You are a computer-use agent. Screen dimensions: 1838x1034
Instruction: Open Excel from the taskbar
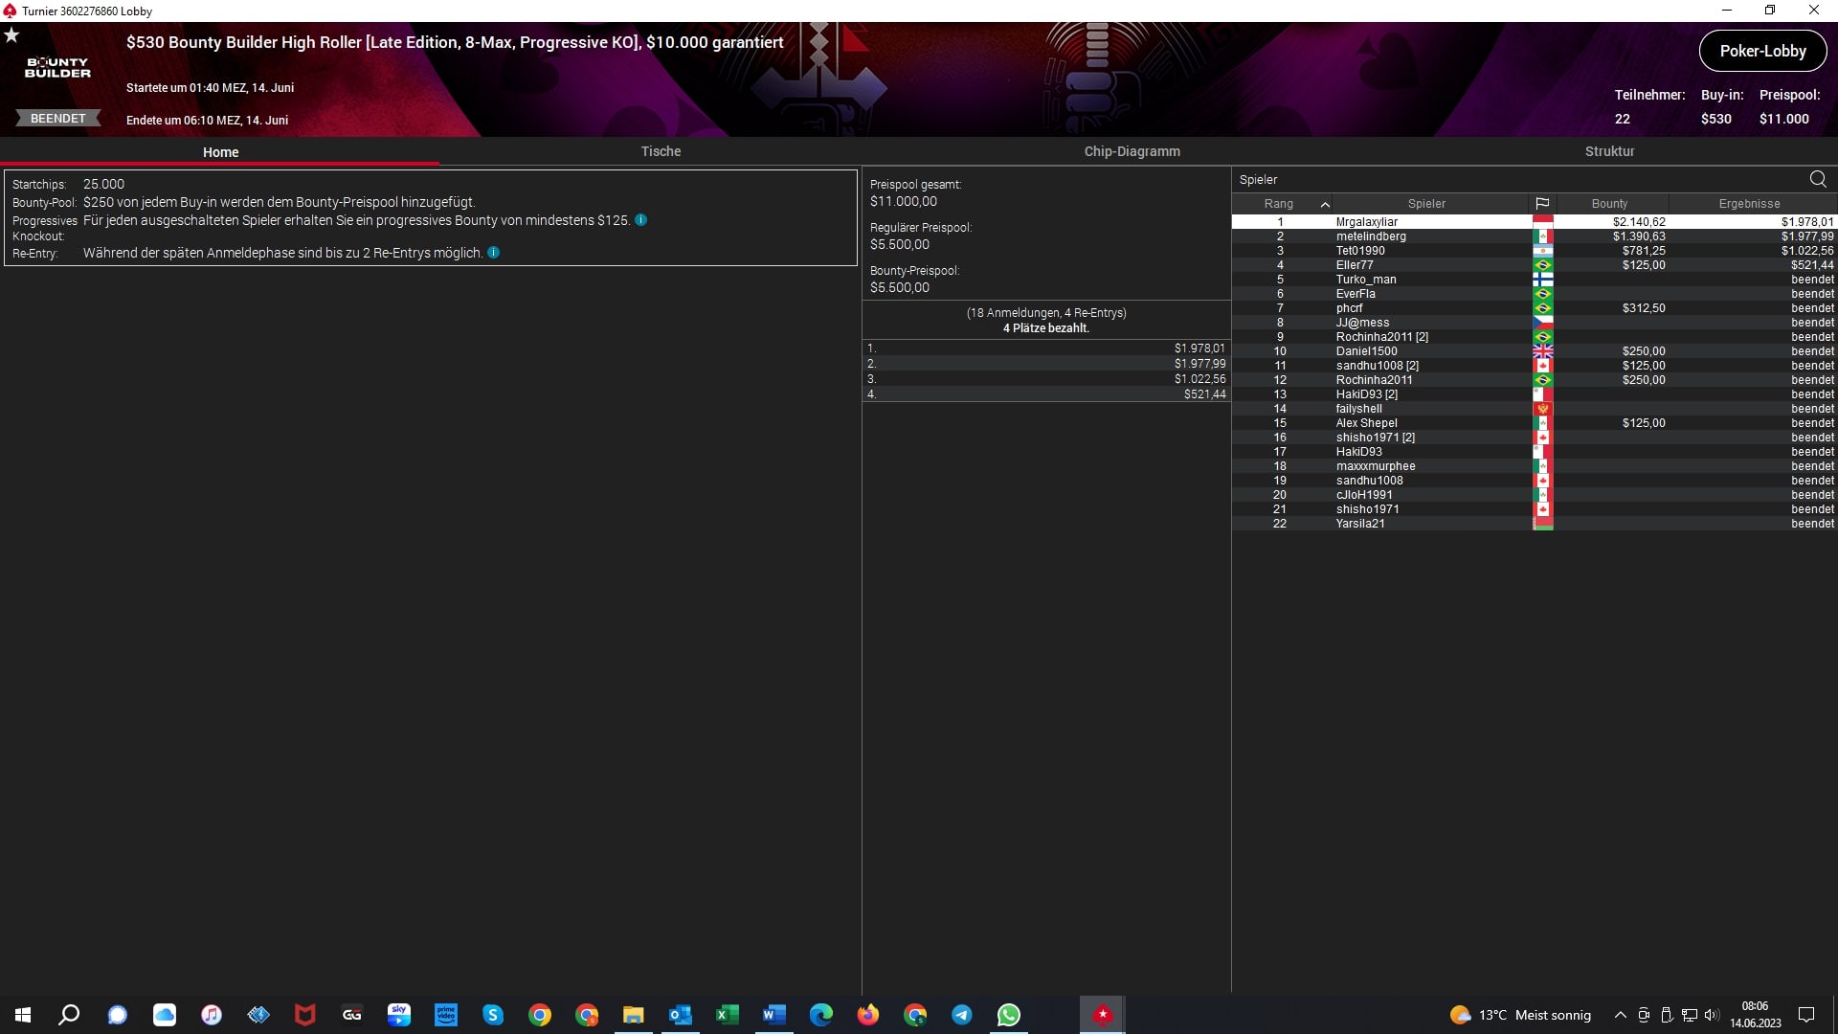727,1015
